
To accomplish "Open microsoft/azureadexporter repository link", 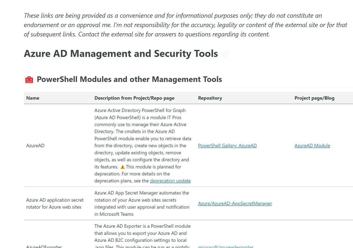I will [x=226, y=247].
